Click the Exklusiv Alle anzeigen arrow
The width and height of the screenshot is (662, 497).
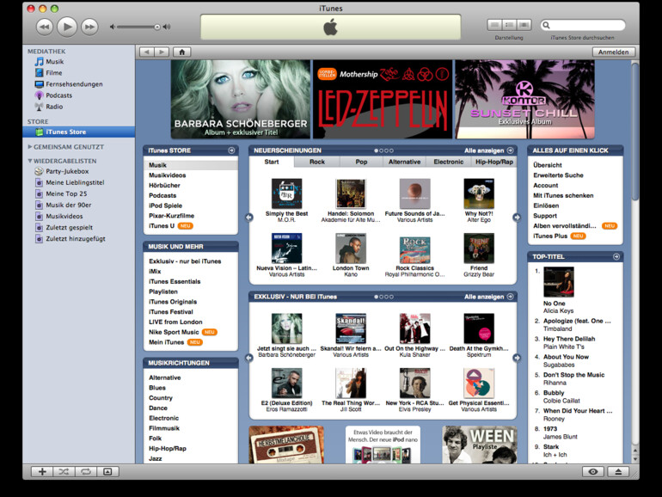click(x=510, y=297)
